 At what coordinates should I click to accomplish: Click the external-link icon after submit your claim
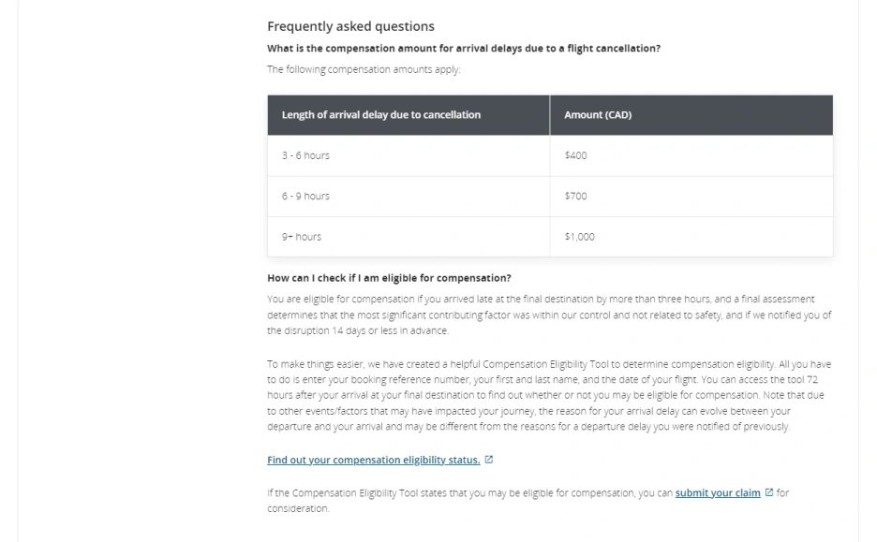(x=769, y=492)
